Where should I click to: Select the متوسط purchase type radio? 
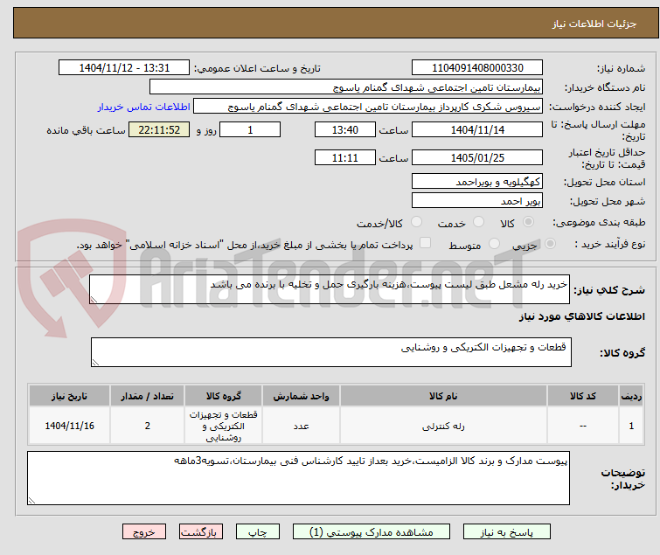coord(494,244)
